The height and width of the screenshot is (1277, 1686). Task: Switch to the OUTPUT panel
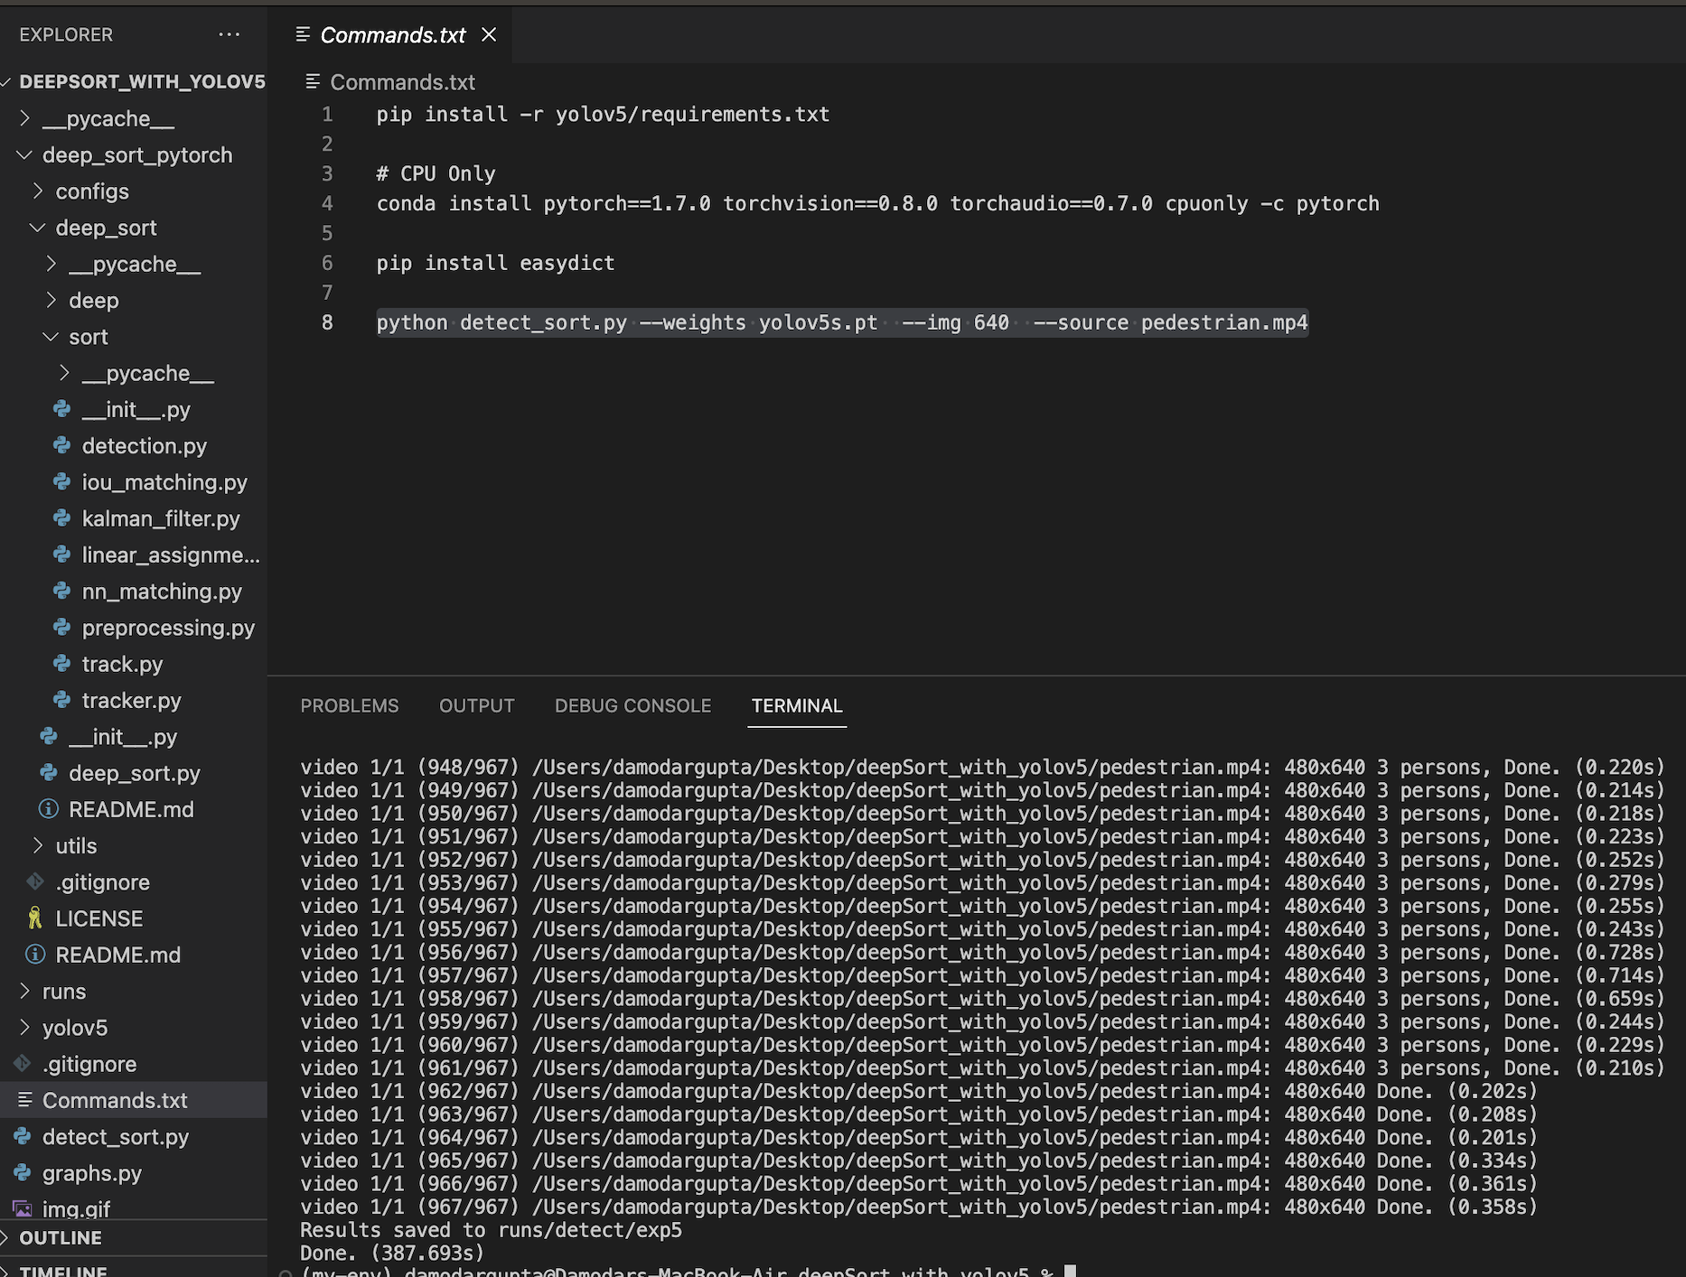(476, 705)
